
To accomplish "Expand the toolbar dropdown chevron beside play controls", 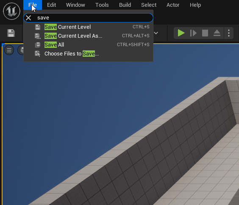I will pos(156,33).
